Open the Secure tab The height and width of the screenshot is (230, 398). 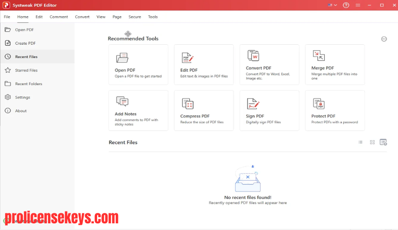tap(135, 17)
